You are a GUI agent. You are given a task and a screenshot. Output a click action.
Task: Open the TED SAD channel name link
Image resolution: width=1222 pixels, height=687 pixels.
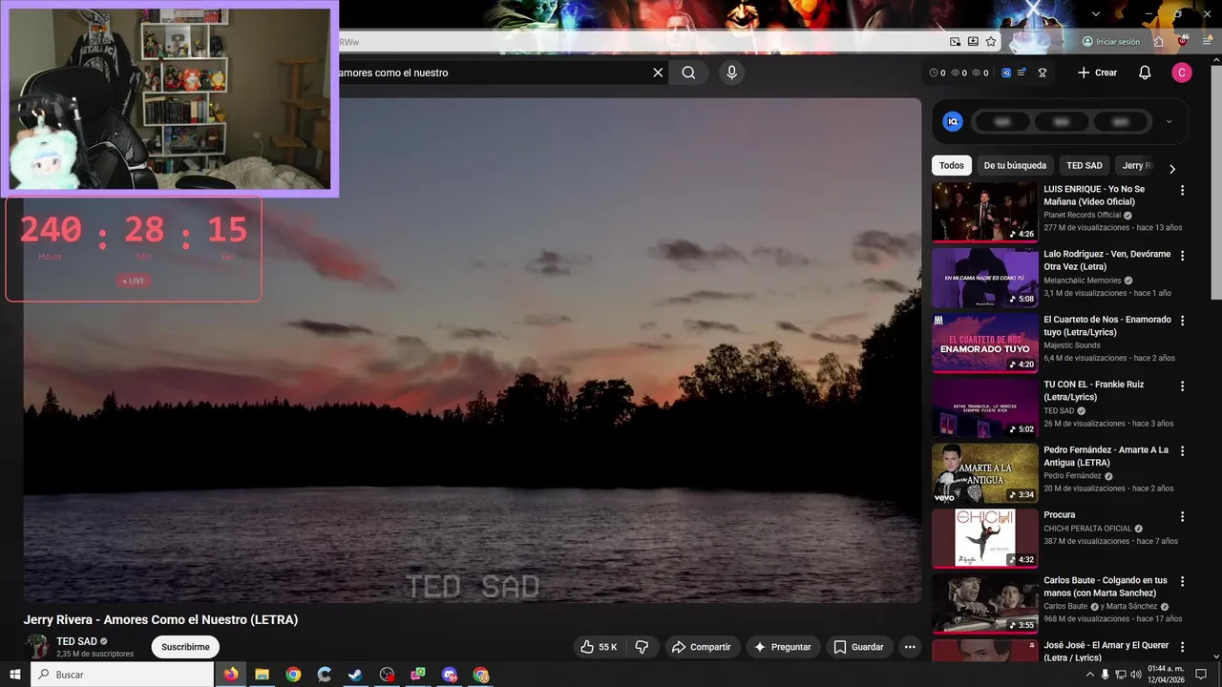click(76, 641)
